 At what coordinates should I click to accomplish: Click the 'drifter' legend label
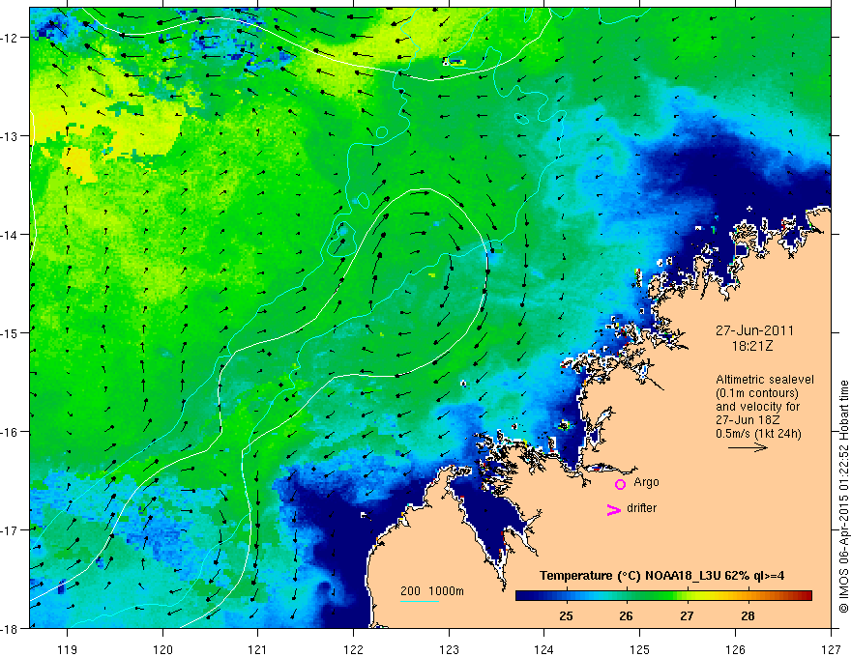point(641,508)
